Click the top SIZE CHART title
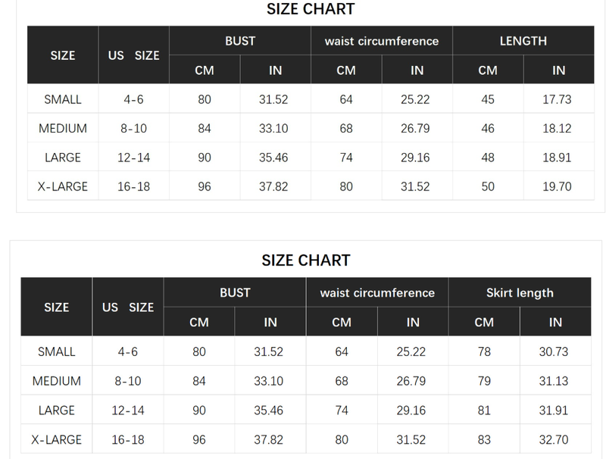The image size is (606, 459). coord(311,10)
